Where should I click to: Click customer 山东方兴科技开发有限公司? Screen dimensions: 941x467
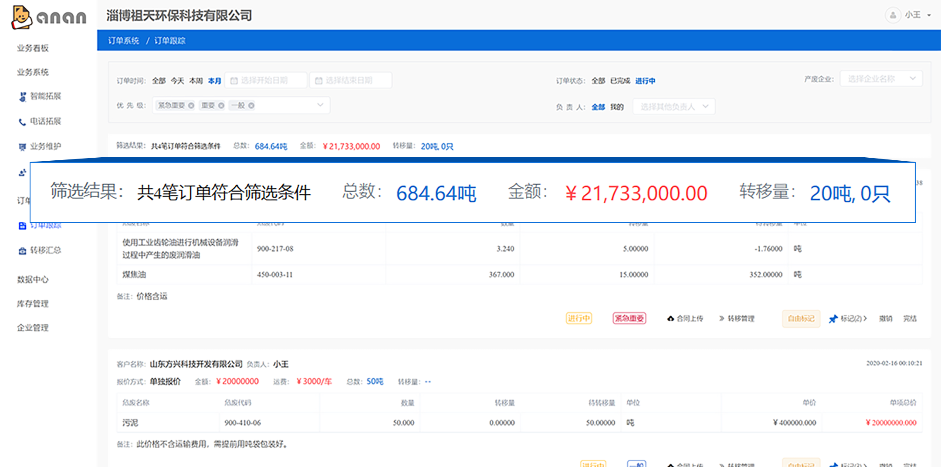196,364
